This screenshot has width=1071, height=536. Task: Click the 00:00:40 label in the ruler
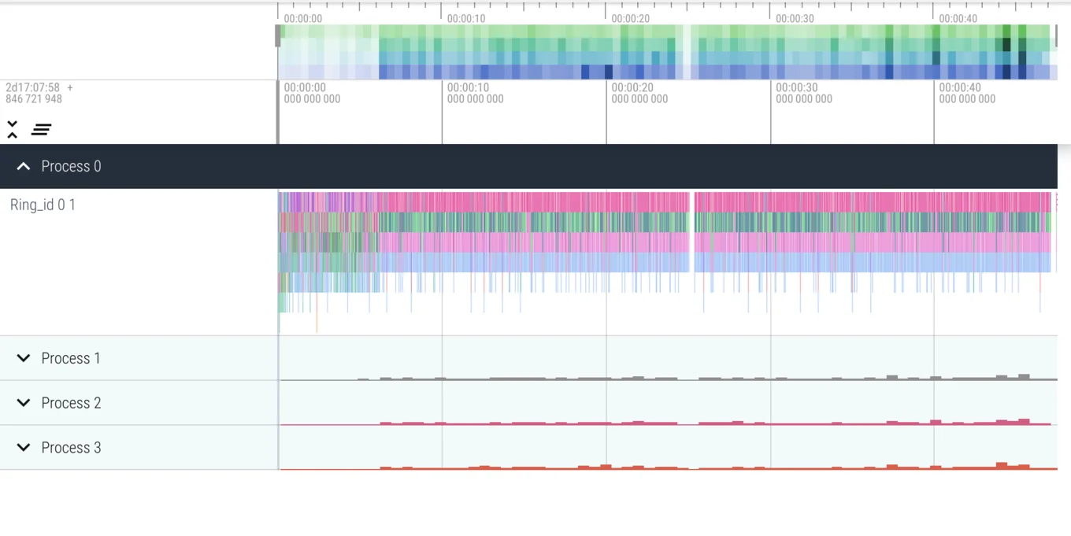tap(958, 18)
